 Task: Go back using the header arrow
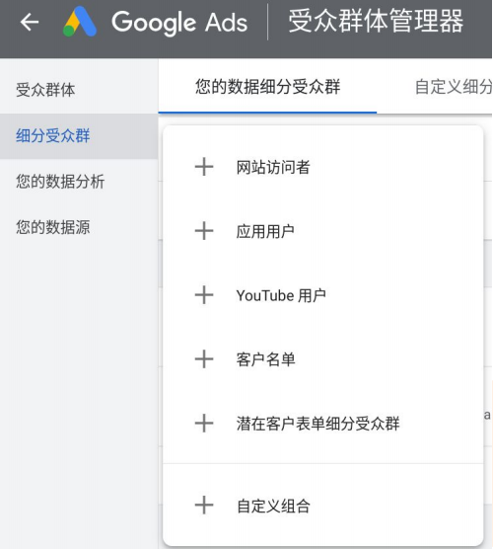(x=30, y=22)
